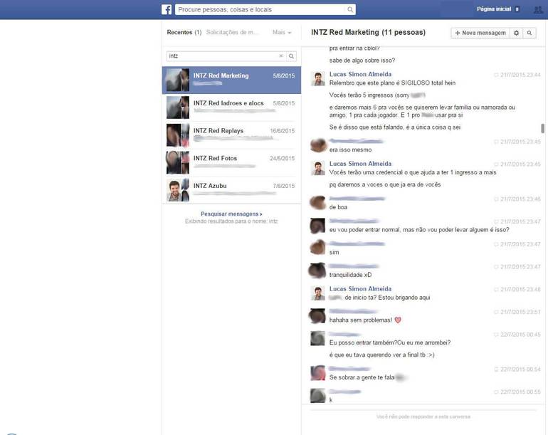The height and width of the screenshot is (435, 548).
Task: Open the INTZ Red Fotos conversation
Action: pos(231,162)
